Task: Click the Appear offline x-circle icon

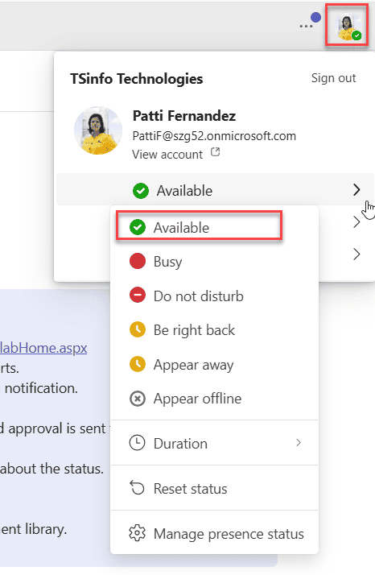Action: [x=138, y=399]
